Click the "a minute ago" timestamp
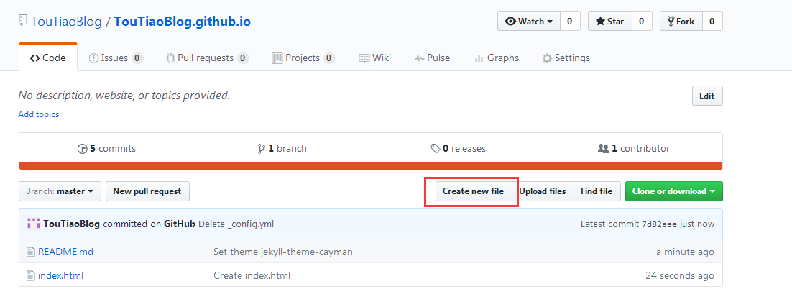This screenshot has width=792, height=289. click(685, 252)
